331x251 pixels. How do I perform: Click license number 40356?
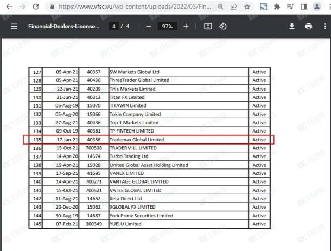94,140
